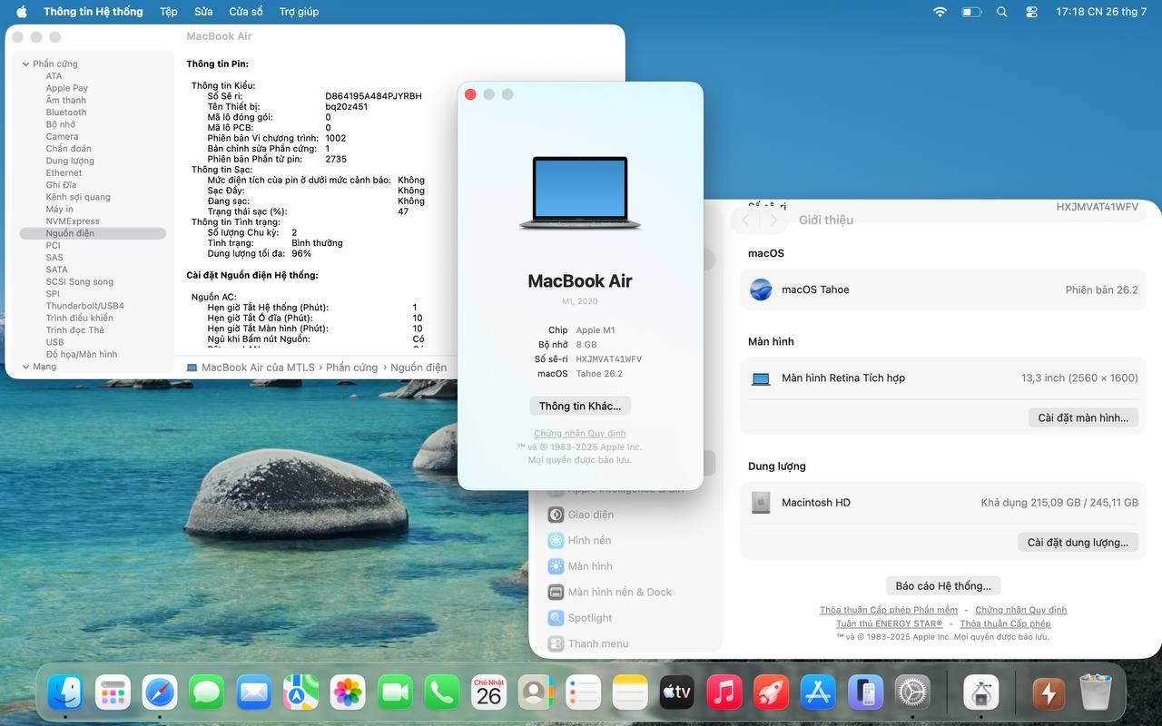Click the battery icon in the menu bar
The height and width of the screenshot is (726, 1162).
pos(971,12)
